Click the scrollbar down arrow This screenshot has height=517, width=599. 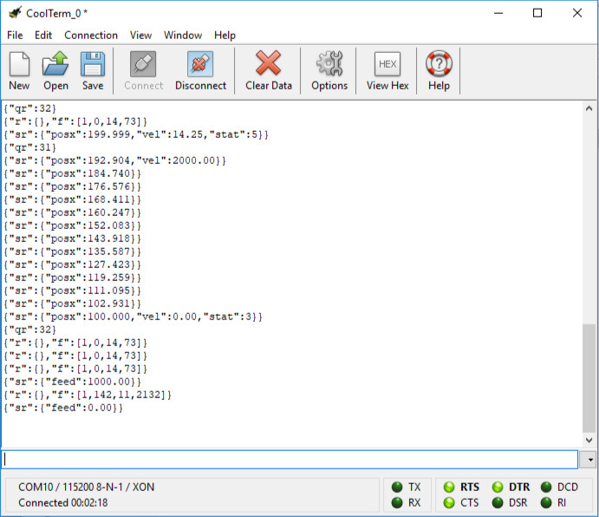pos(589,440)
